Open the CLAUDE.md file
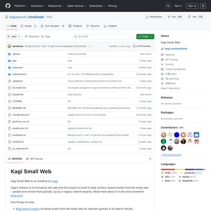This screenshot has width=211, height=211. [x=19, y=88]
